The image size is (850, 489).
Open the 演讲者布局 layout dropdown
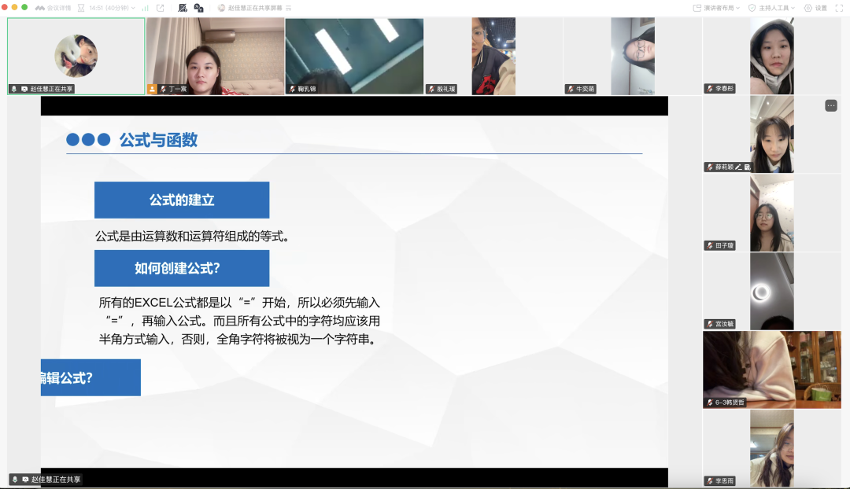coord(716,8)
